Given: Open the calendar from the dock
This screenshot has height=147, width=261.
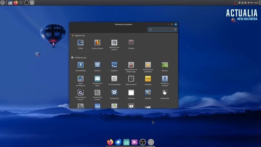Looking at the screenshot, I should coord(126,142).
